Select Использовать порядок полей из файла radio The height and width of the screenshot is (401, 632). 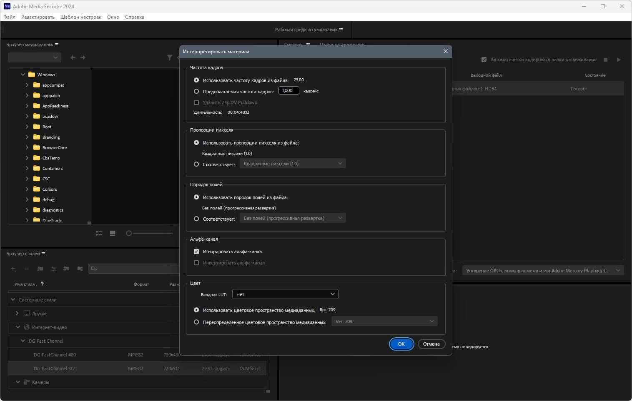click(x=196, y=197)
